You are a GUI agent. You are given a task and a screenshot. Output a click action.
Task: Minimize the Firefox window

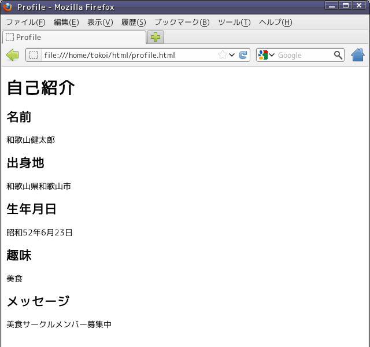tap(331, 5)
